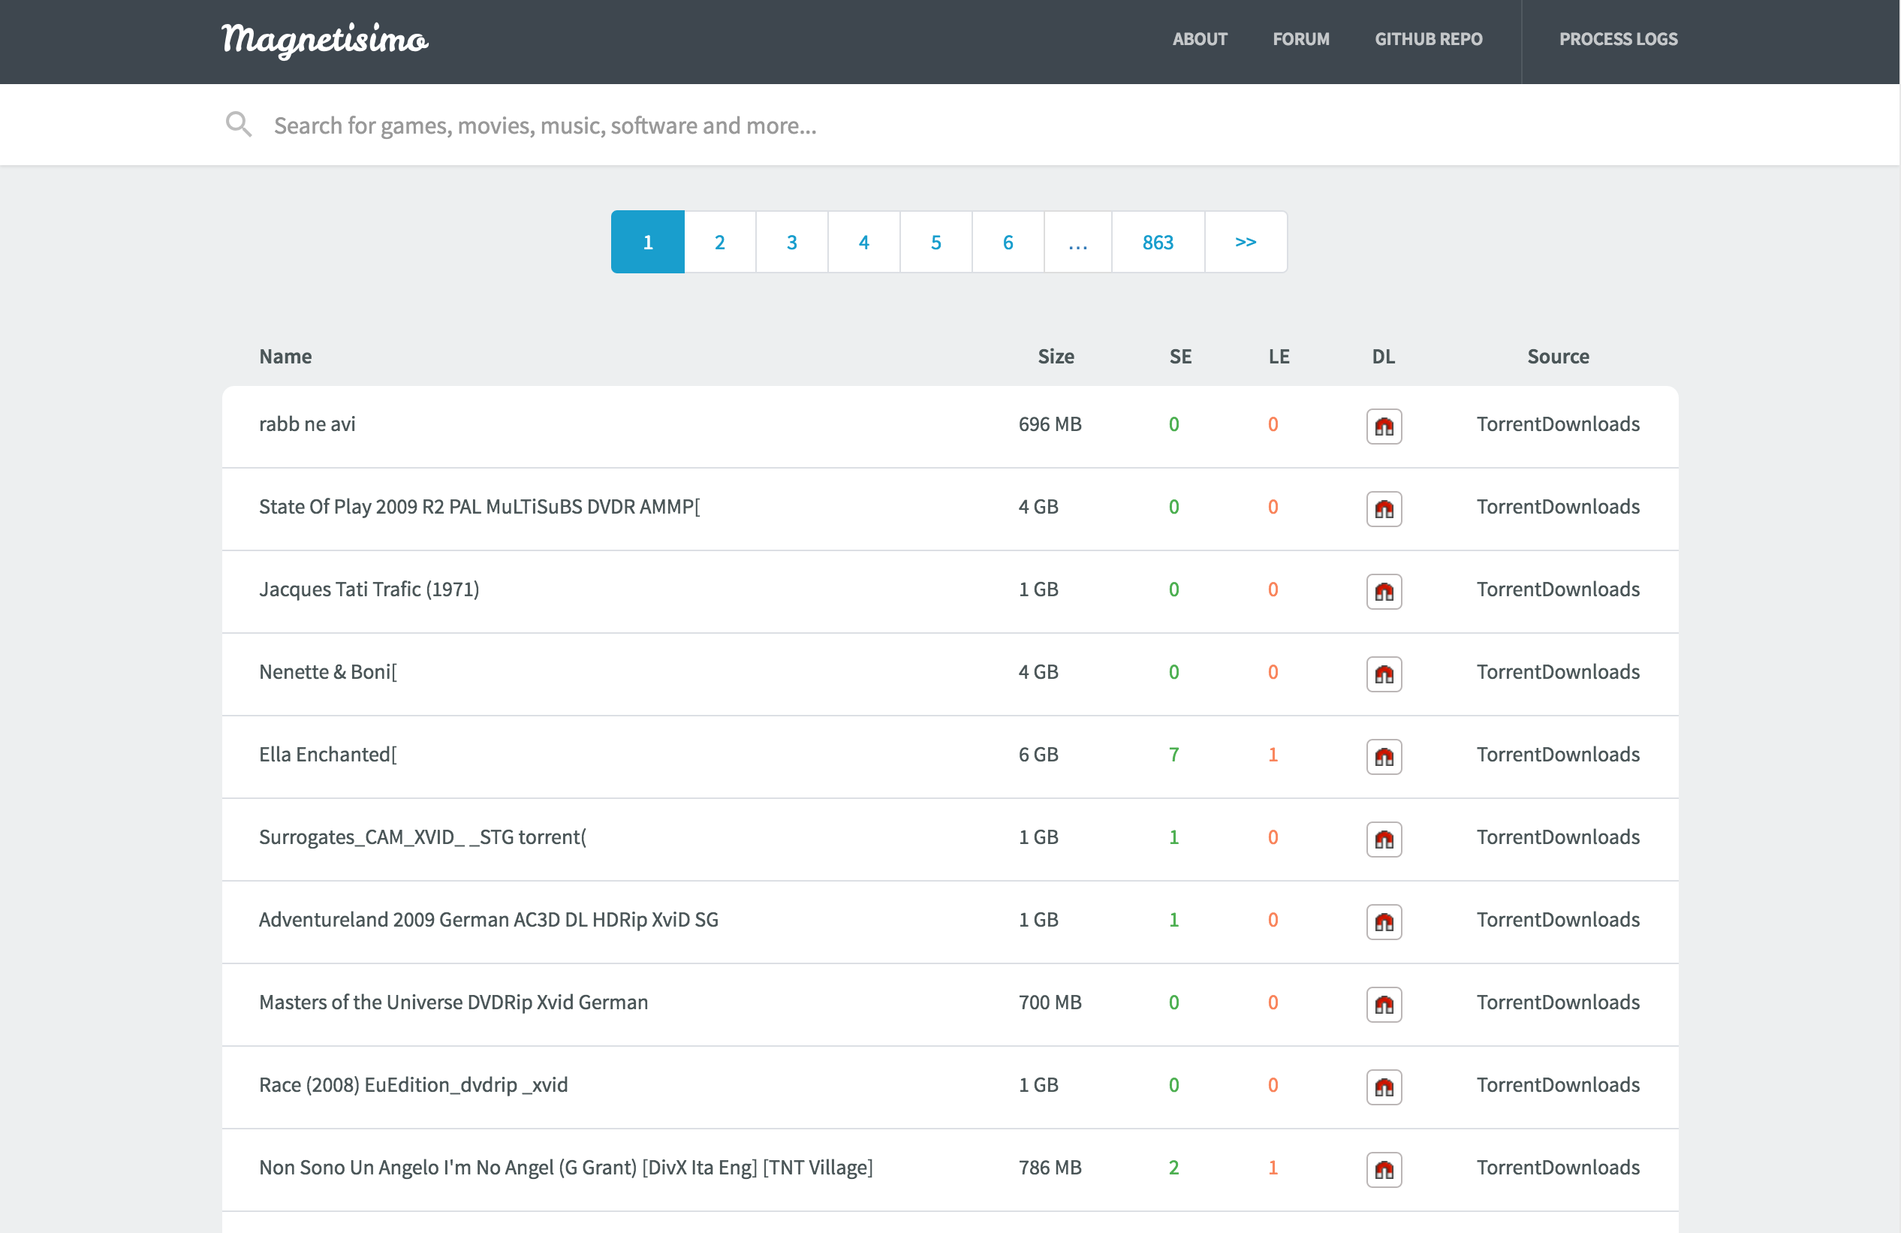Image resolution: width=1901 pixels, height=1233 pixels.
Task: Click the 786 MB size value
Action: [x=1050, y=1167]
